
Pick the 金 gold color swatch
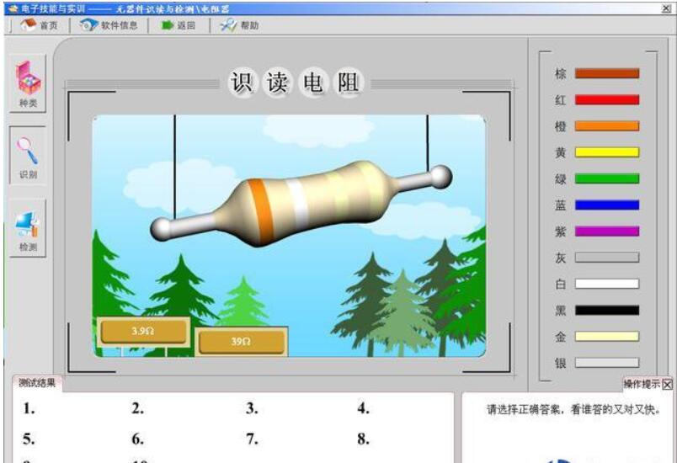[x=606, y=337]
